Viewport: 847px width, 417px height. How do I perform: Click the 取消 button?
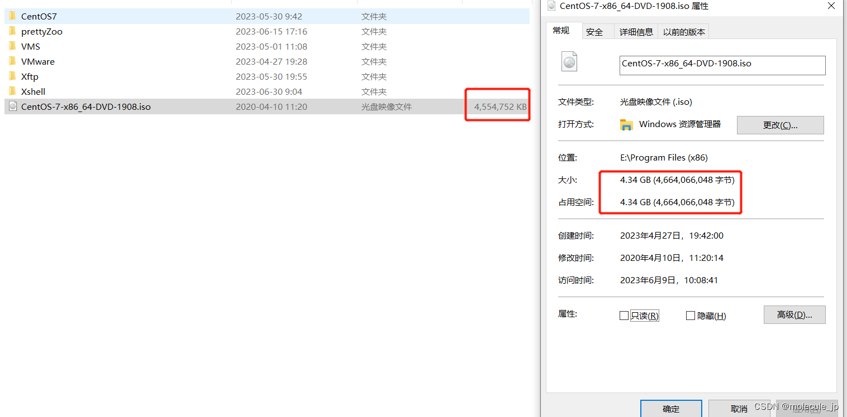click(x=739, y=409)
